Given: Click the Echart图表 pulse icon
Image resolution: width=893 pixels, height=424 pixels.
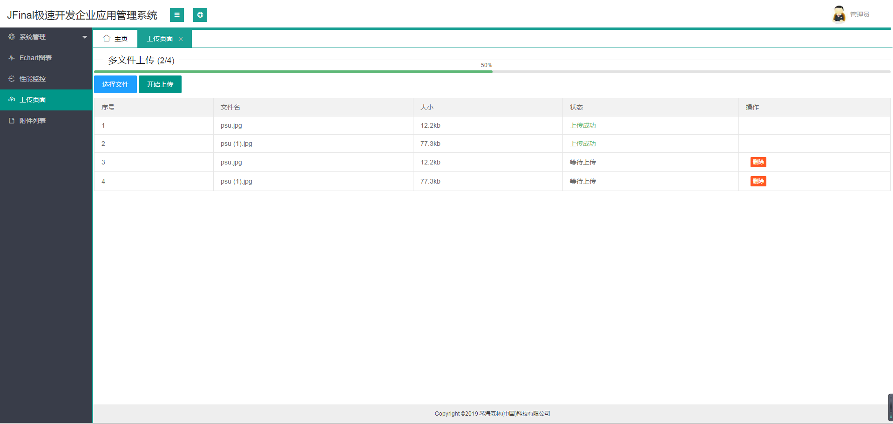Looking at the screenshot, I should coord(12,58).
